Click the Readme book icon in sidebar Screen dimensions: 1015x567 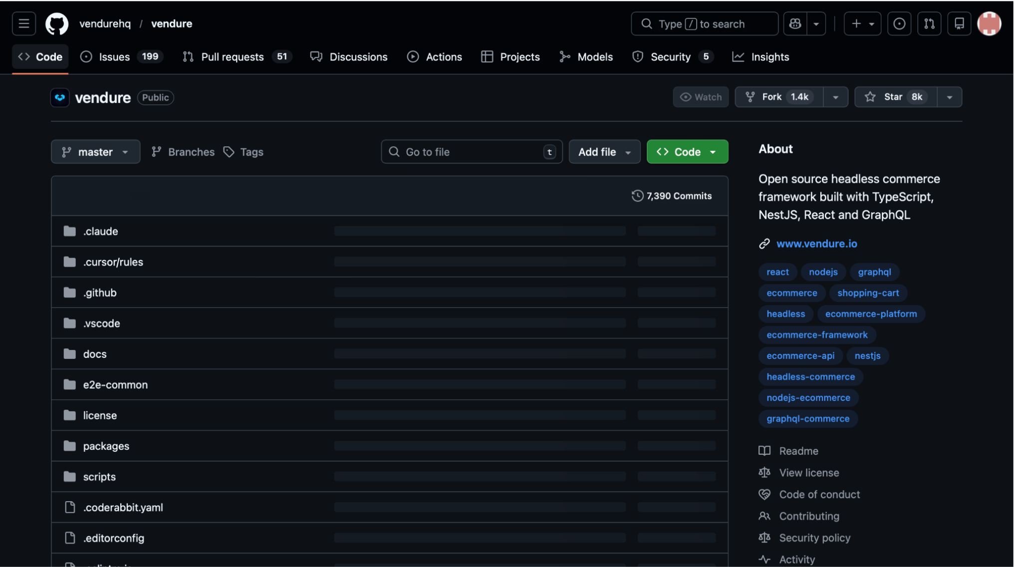pos(764,451)
